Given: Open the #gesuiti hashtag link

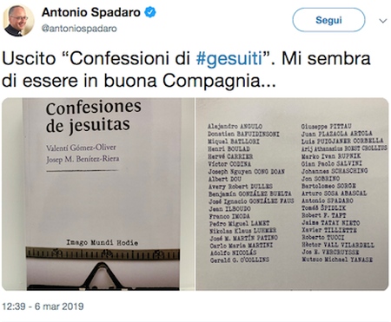Looking at the screenshot, I should click(229, 58).
